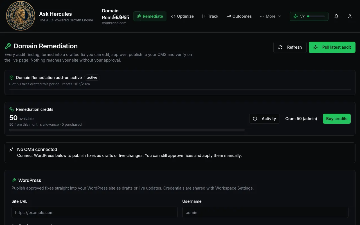Click yourbrand.com domain text

pos(114,23)
